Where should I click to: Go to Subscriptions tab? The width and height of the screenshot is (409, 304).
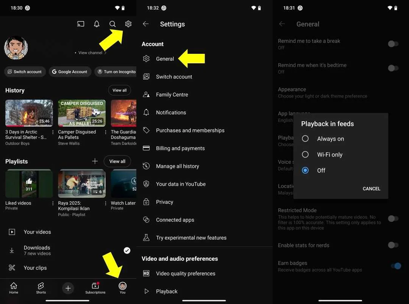95,288
